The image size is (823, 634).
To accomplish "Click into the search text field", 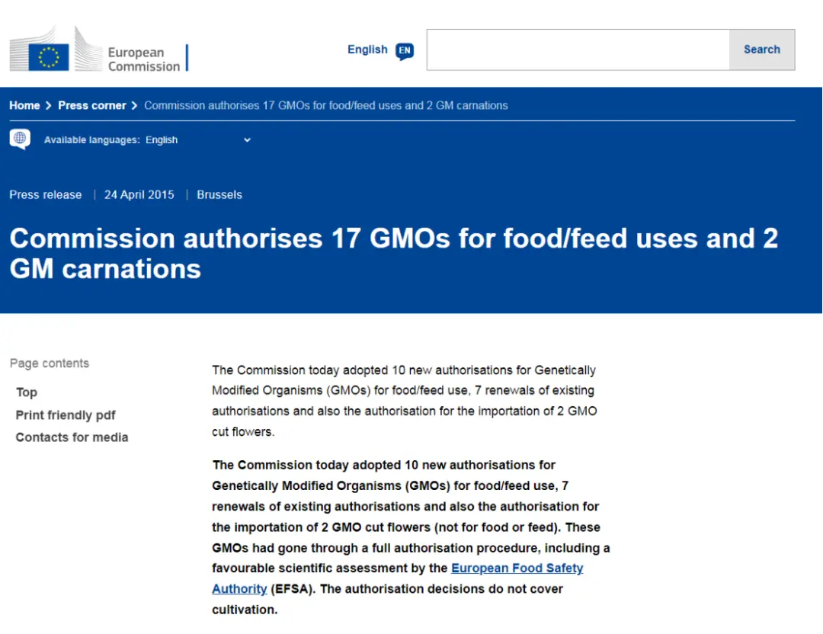I will pyautogui.click(x=578, y=50).
